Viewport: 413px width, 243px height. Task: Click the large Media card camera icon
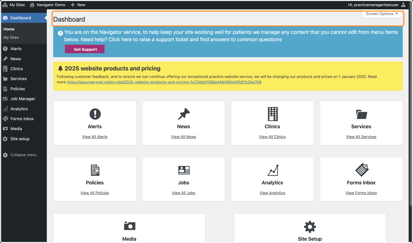[x=130, y=226]
